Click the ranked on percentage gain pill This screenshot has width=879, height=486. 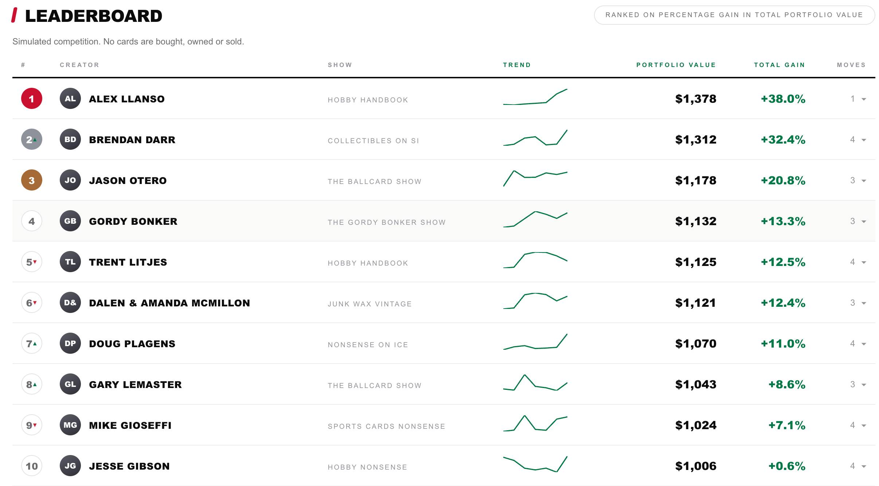[734, 15]
